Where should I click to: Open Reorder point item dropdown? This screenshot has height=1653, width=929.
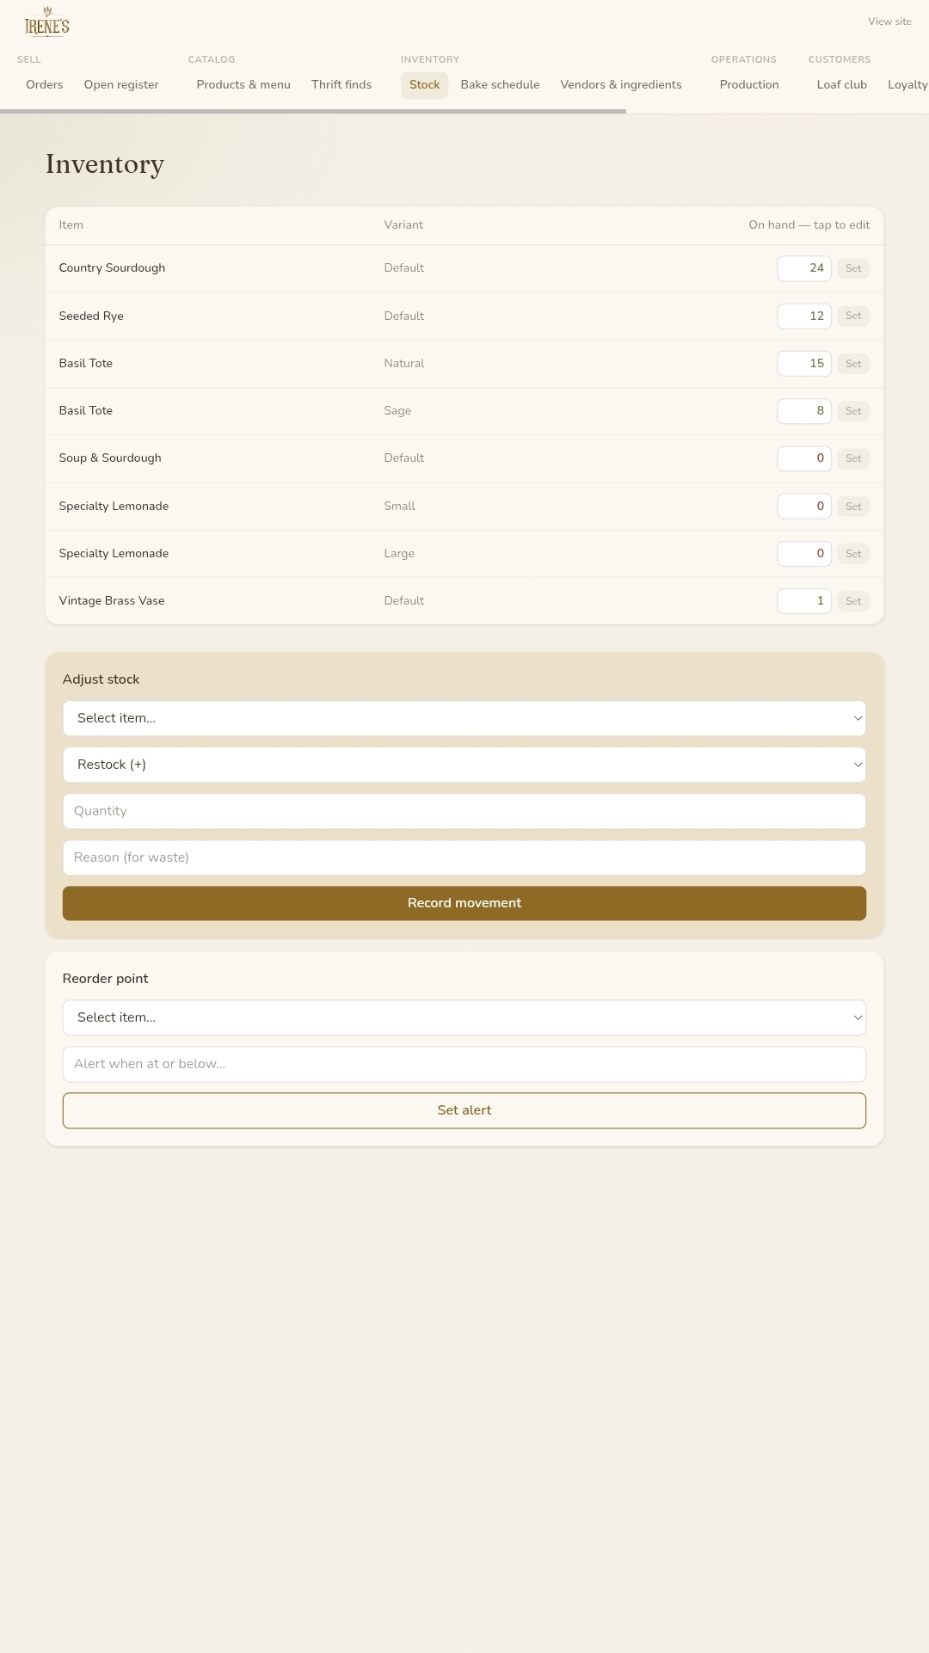pyautogui.click(x=464, y=1017)
